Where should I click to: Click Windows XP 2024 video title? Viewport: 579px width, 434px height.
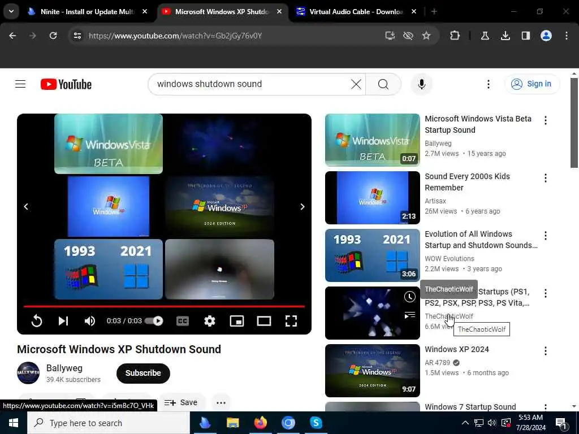(x=457, y=349)
